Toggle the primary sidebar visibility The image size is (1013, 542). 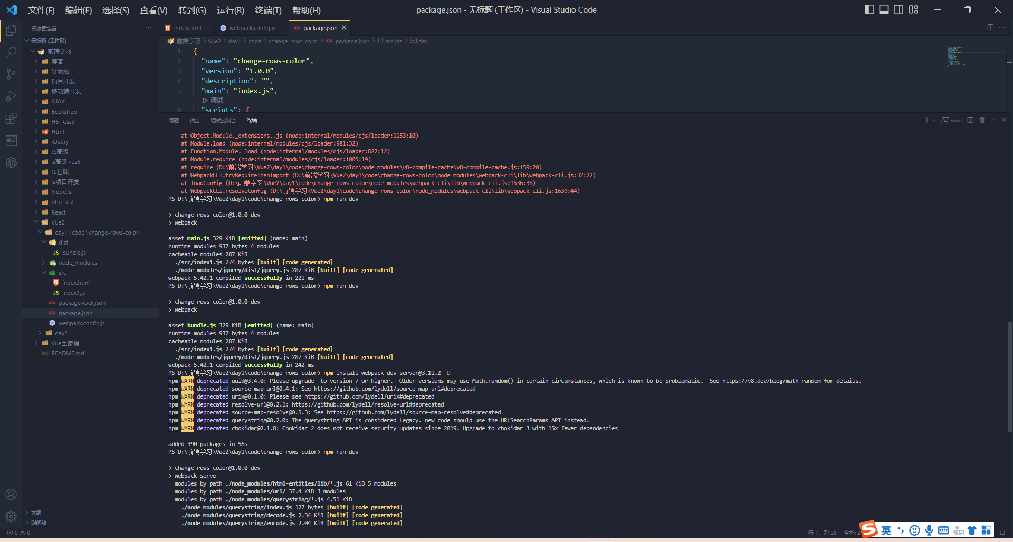click(869, 9)
